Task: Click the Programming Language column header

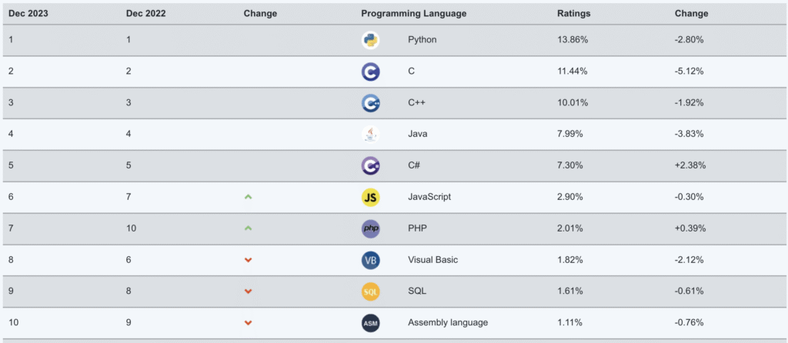Action: pyautogui.click(x=413, y=13)
